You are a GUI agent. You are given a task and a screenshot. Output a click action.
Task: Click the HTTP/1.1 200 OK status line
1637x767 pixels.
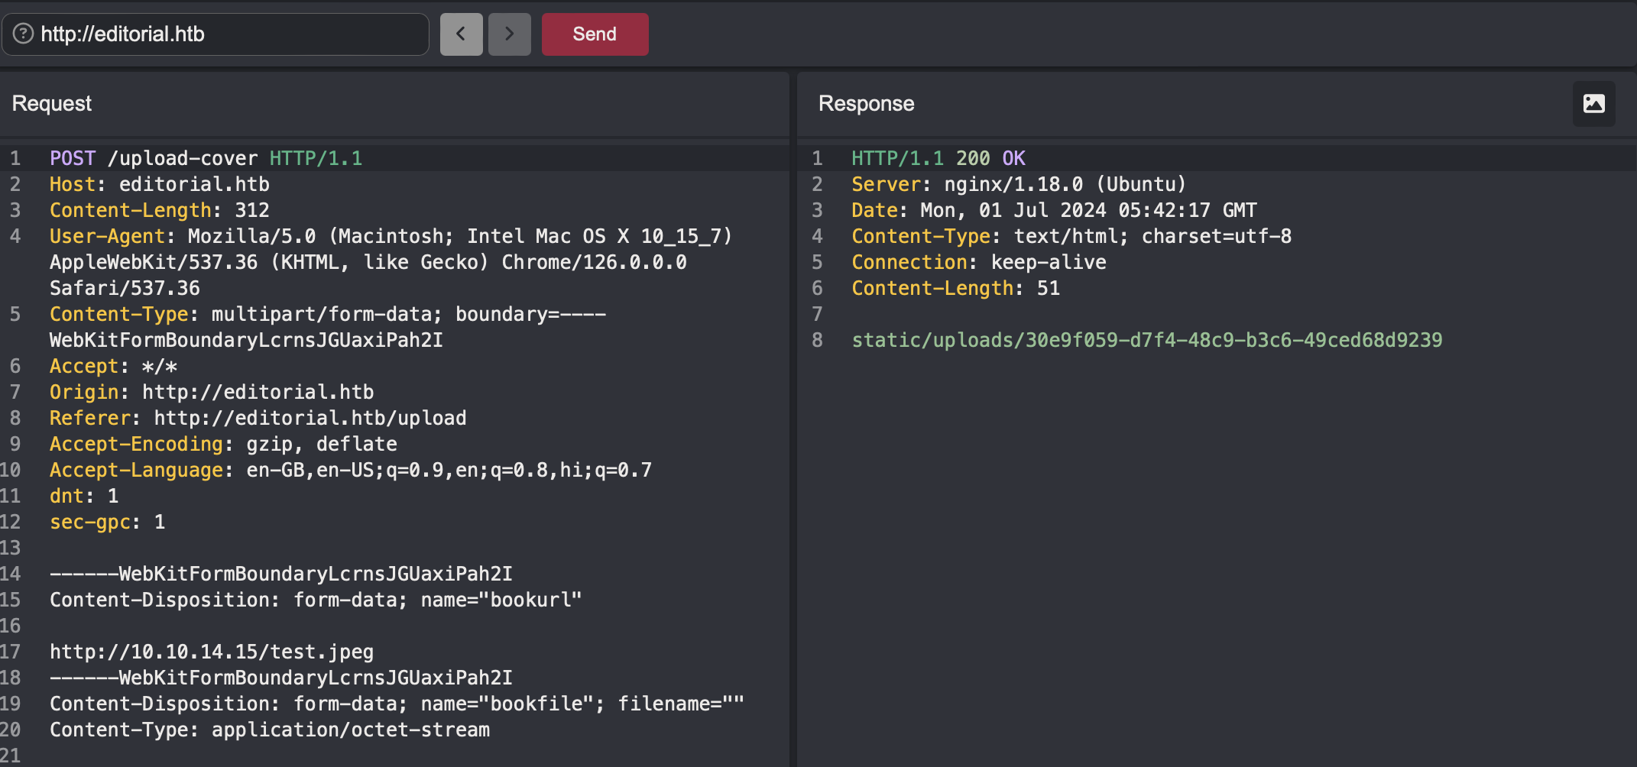point(938,159)
